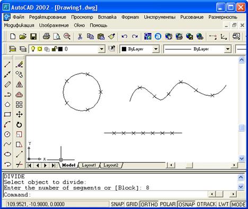Select the Offset tool
248x209 pixels.
19,95
